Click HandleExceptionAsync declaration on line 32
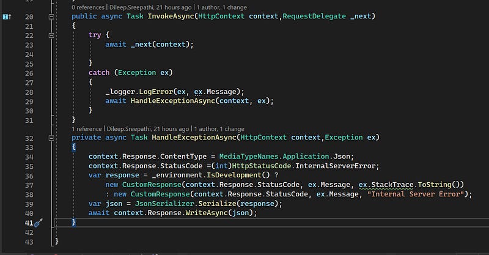This screenshot has height=255, width=489. (194, 138)
